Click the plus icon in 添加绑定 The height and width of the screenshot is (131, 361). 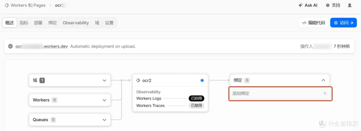[x=325, y=94]
